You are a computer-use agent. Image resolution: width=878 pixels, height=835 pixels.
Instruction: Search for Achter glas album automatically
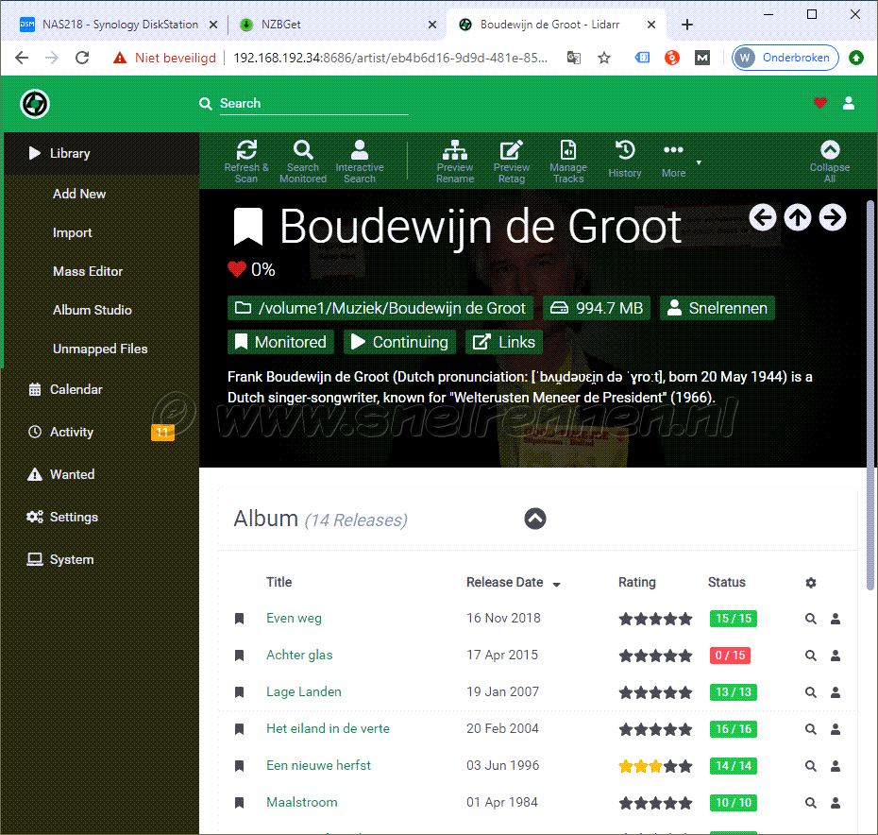click(810, 656)
